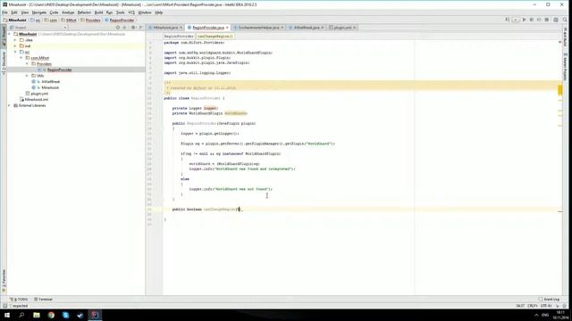Viewport: 572px width, 321px height.
Task: Click the Debug icon in the toolbar
Action: click(x=532, y=20)
